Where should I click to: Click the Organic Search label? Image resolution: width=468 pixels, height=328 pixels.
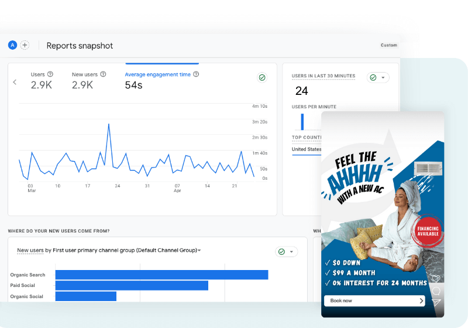point(27,275)
